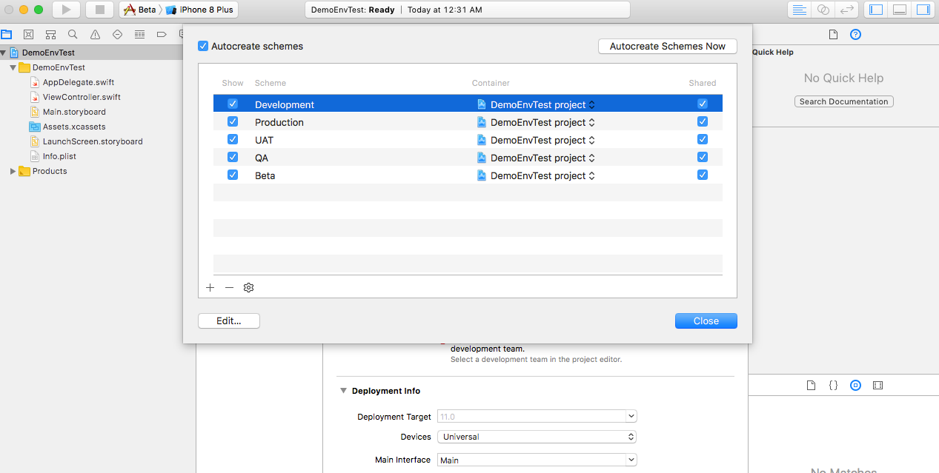
Task: Open the scheme gear action menu
Action: coord(248,287)
